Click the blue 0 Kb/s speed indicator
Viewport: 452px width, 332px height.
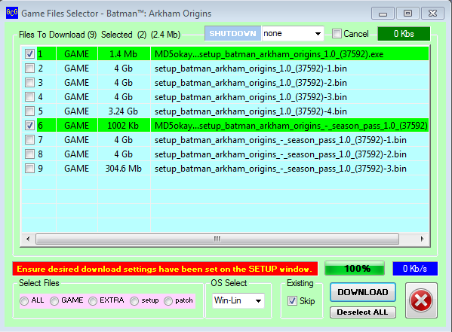pos(415,269)
